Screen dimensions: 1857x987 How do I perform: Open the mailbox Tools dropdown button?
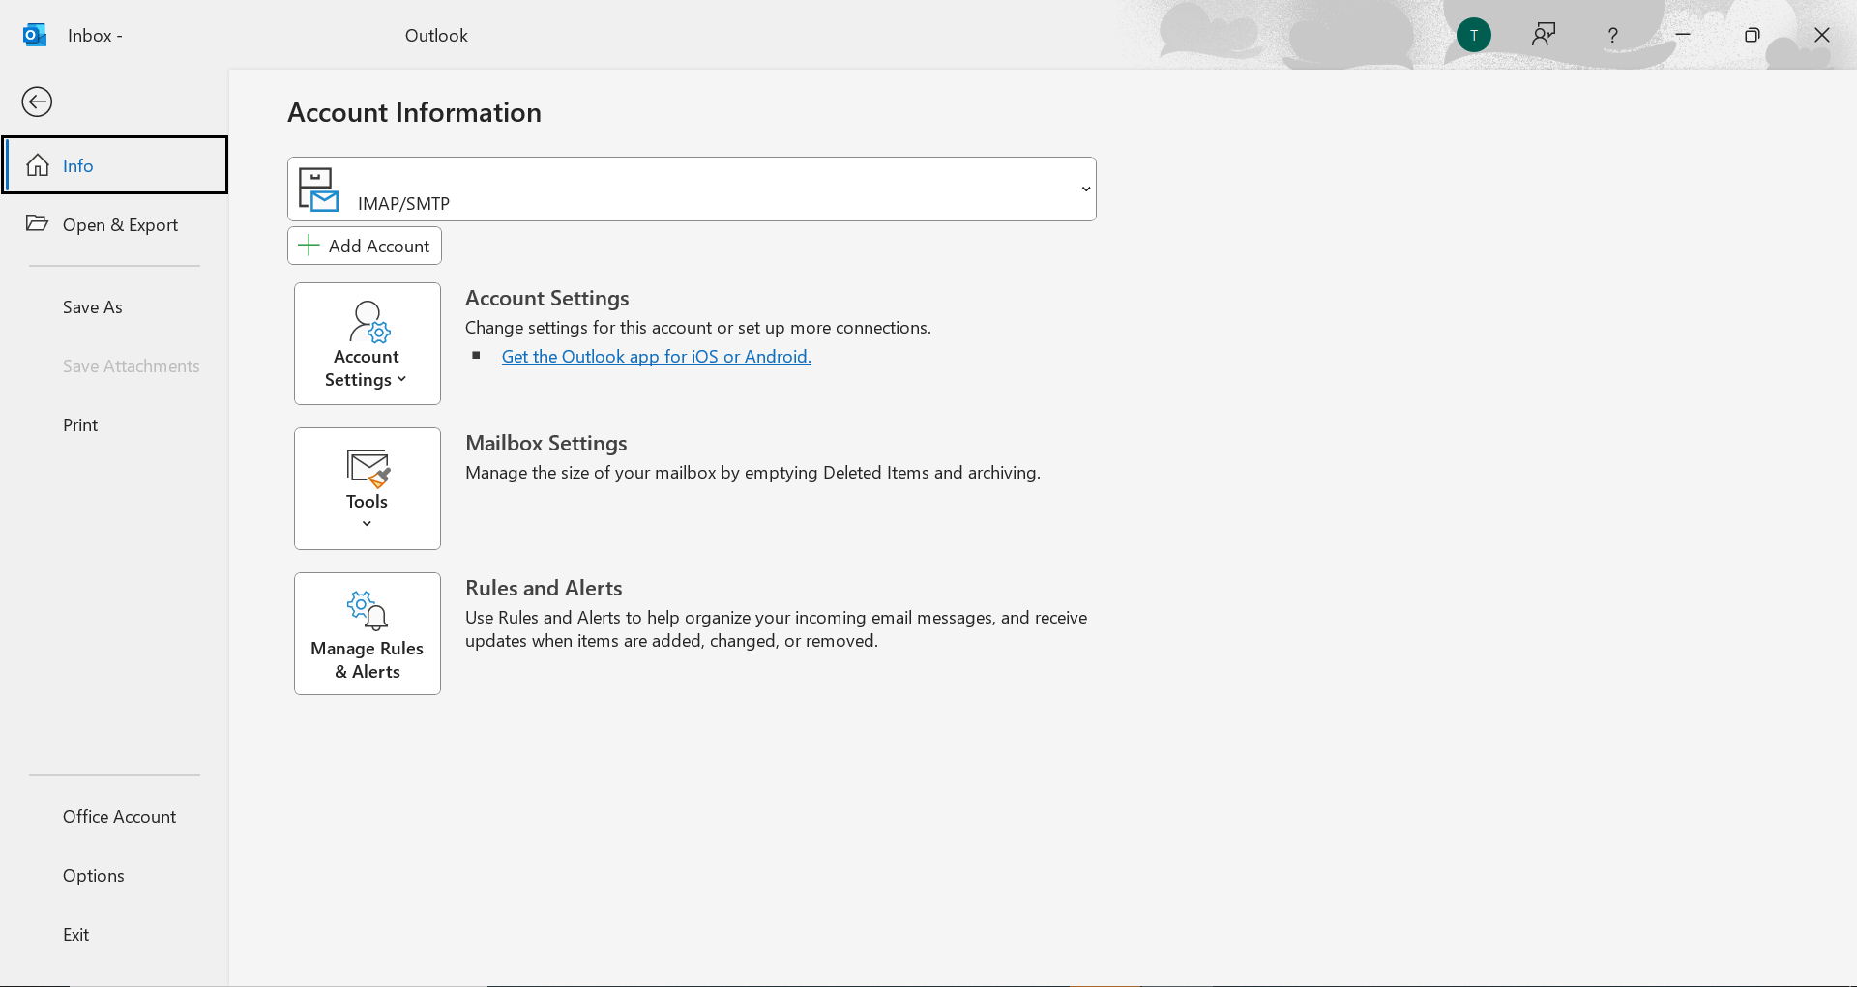(x=368, y=488)
